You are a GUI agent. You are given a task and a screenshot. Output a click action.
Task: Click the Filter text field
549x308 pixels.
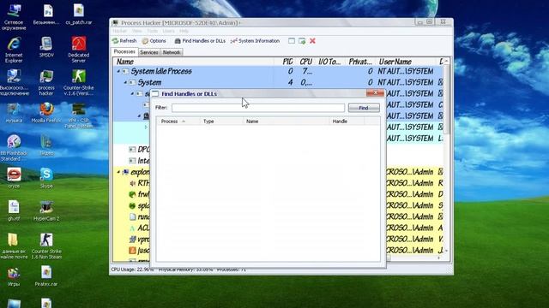258,108
